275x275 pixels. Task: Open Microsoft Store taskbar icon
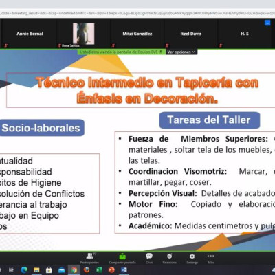49,270
